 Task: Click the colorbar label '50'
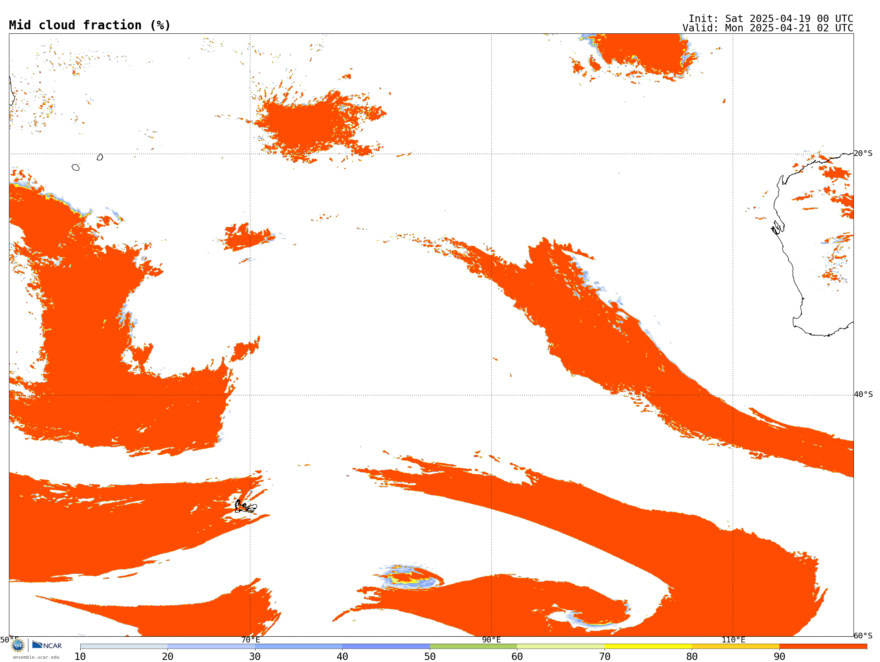point(430,657)
